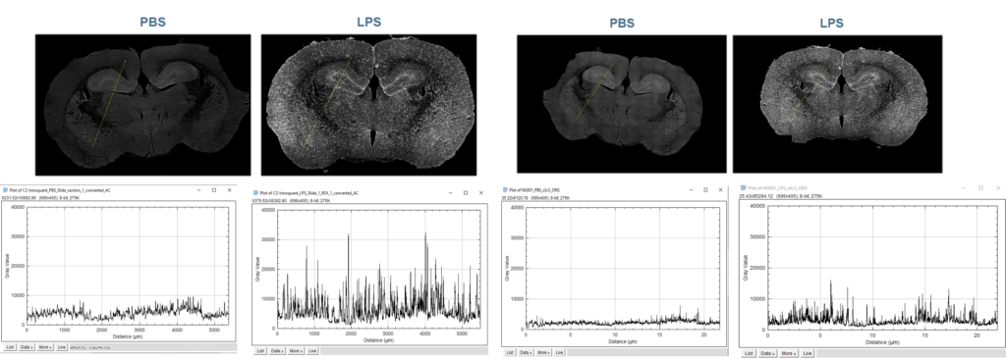Open the Data » menu in the C2-Innoquant_PBS plot

click(x=27, y=346)
